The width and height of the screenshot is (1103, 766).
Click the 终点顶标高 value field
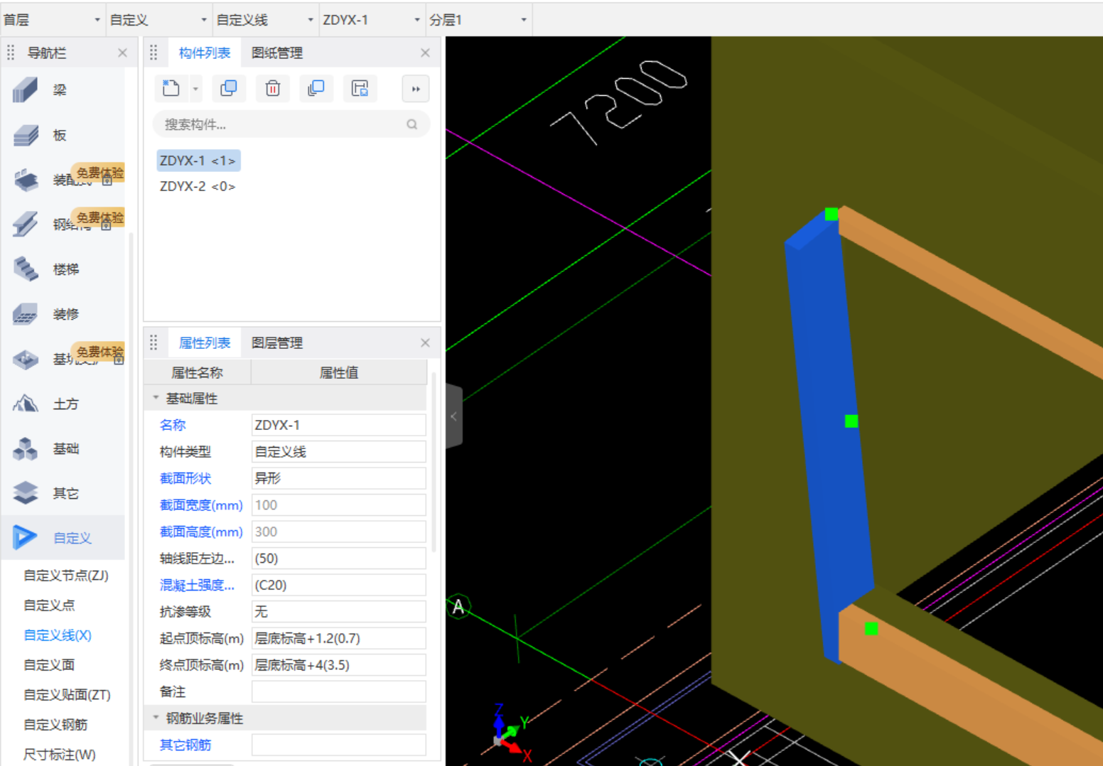click(x=339, y=665)
